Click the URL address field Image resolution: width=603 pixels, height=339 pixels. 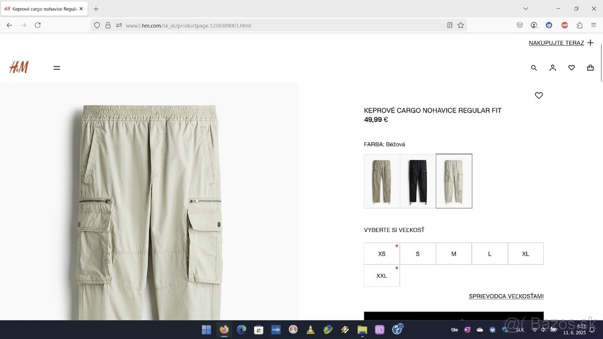[x=281, y=25]
